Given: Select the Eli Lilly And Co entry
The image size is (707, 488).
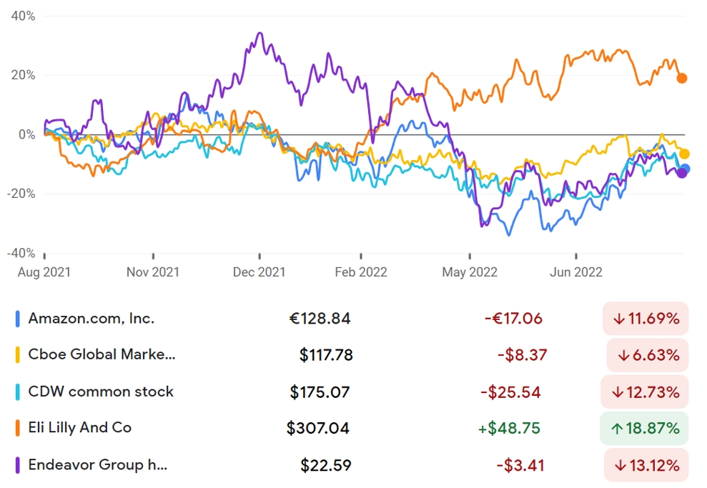Looking at the screenshot, I should [352, 428].
